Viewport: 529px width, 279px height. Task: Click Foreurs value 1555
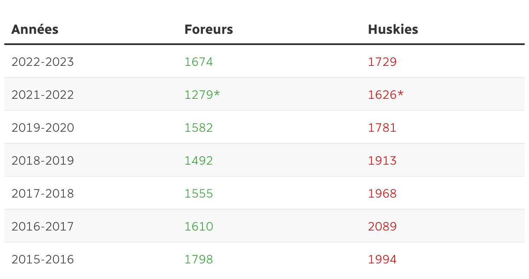point(199,194)
